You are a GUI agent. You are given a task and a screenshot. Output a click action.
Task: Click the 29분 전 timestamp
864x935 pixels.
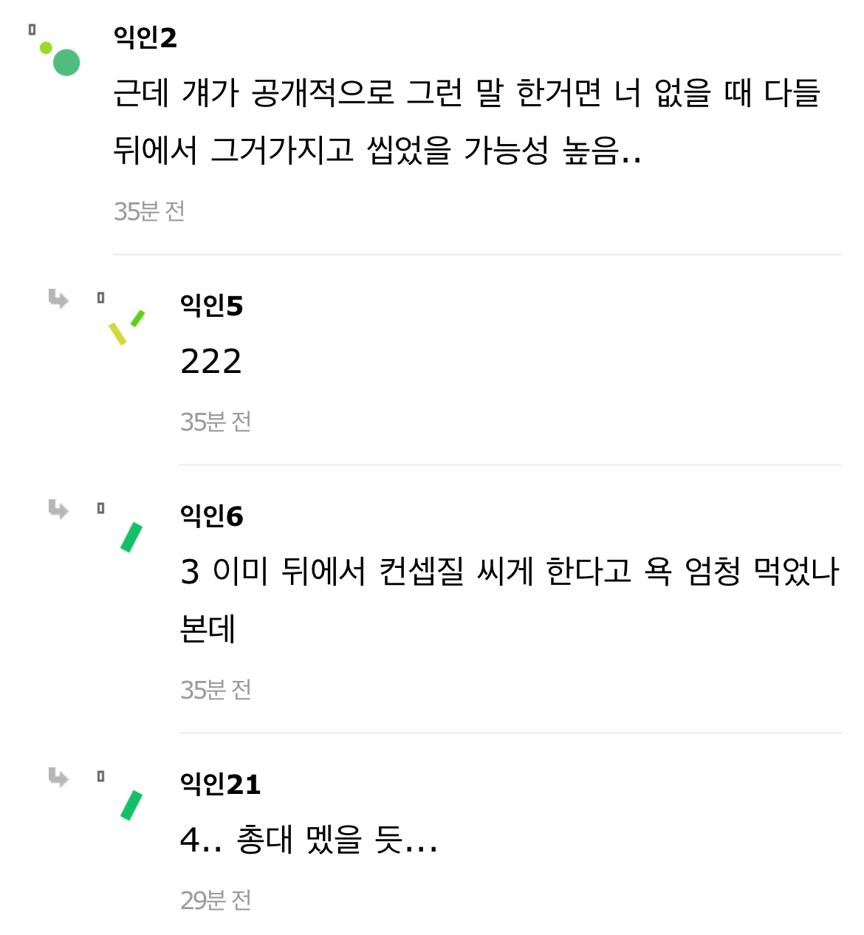pyautogui.click(x=216, y=900)
